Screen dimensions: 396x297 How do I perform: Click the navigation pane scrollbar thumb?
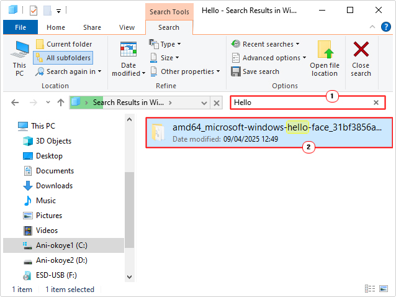pos(129,210)
